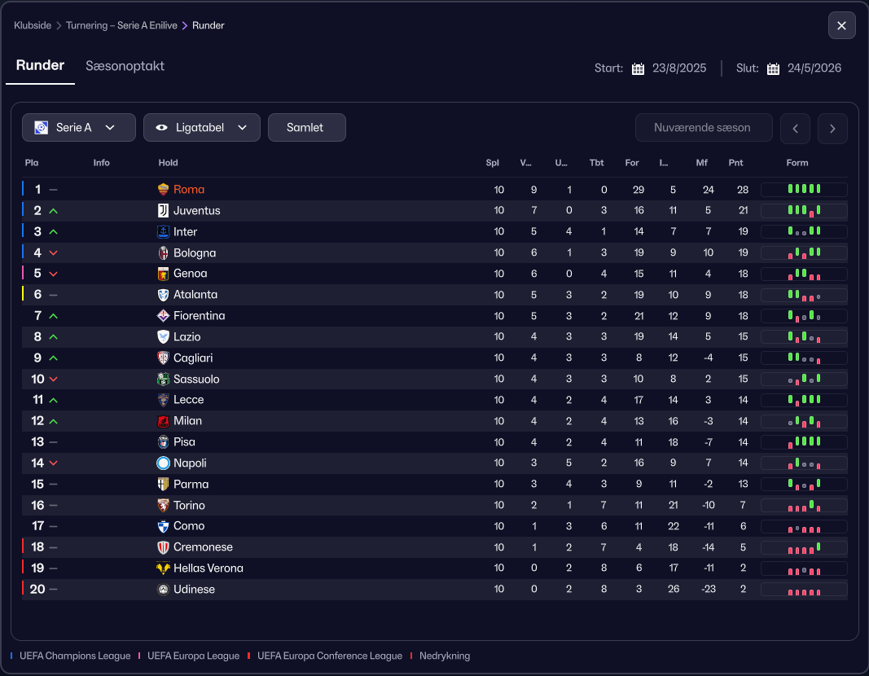Viewport: 869px width, 676px height.
Task: Click the Milan club crest icon
Action: pyautogui.click(x=163, y=421)
